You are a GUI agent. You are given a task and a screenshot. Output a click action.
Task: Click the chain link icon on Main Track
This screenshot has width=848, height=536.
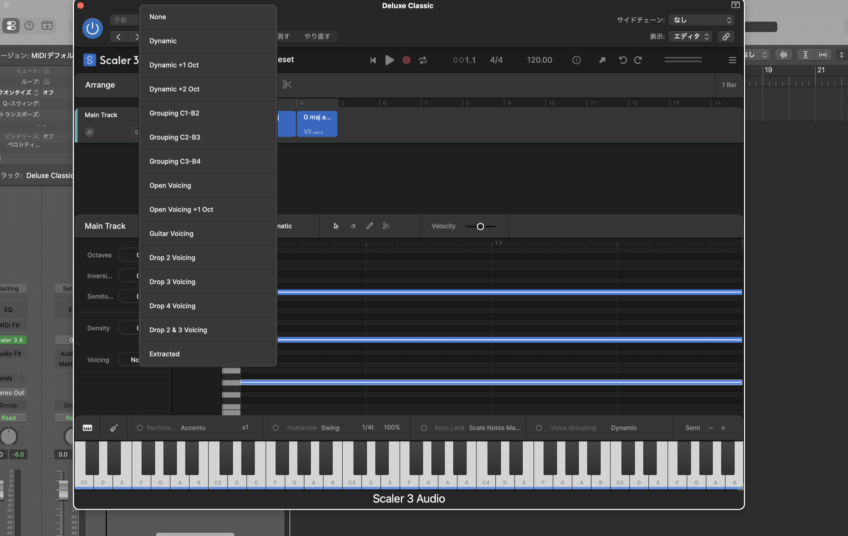click(89, 132)
